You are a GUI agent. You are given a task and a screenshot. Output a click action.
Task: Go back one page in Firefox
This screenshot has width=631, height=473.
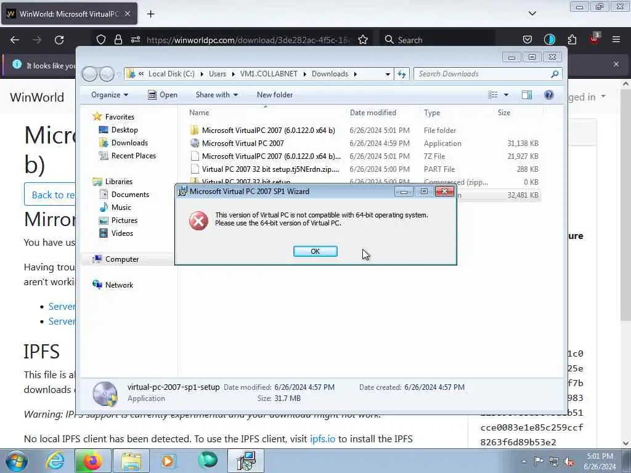pos(15,40)
